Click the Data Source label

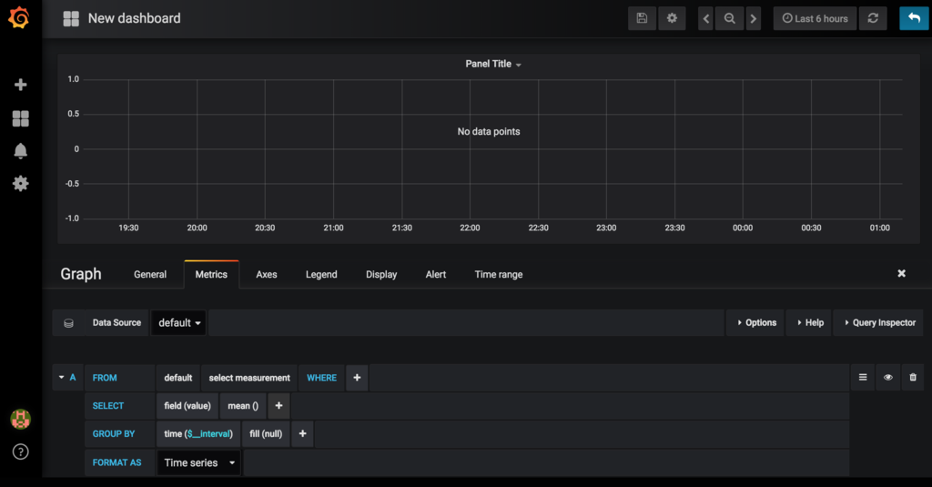[116, 323]
